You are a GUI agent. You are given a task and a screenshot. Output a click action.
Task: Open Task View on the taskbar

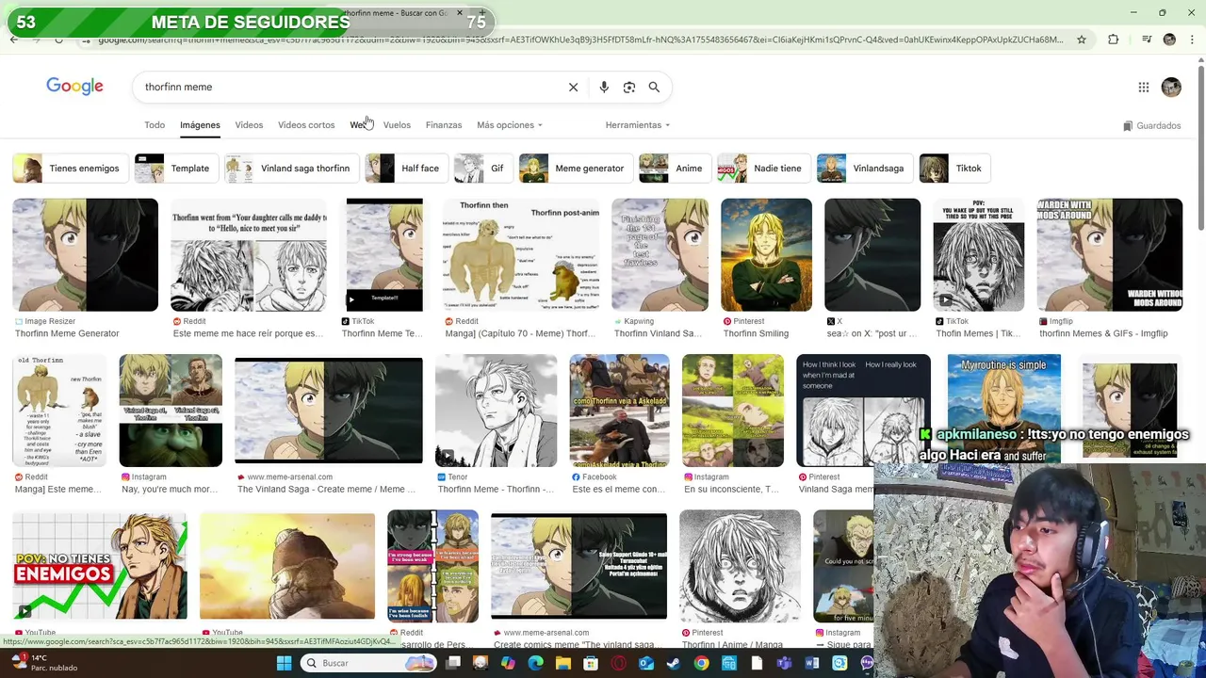(452, 663)
